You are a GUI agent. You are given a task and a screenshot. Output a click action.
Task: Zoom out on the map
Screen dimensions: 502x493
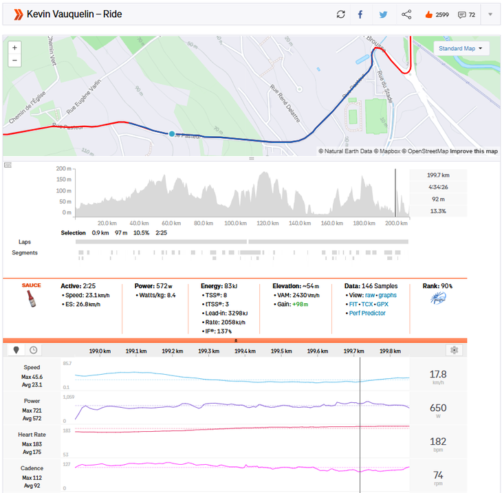click(14, 61)
